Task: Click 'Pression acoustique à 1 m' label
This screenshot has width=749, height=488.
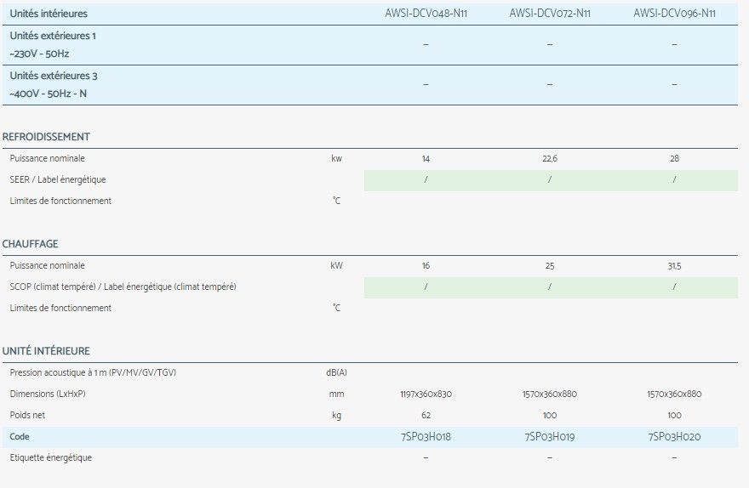Action: pyautogui.click(x=93, y=372)
